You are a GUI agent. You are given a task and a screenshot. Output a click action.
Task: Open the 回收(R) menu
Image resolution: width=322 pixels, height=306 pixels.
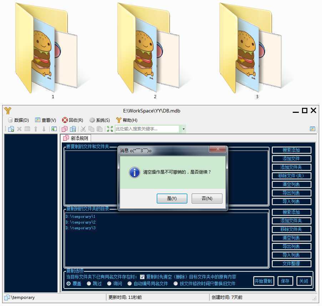[x=72, y=120]
